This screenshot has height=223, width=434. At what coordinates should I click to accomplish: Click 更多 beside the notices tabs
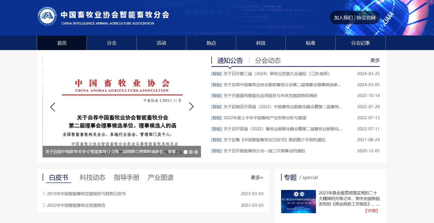[375, 60]
